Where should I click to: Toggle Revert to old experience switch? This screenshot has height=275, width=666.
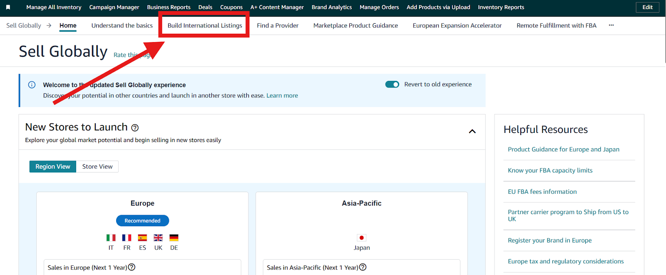coord(392,85)
